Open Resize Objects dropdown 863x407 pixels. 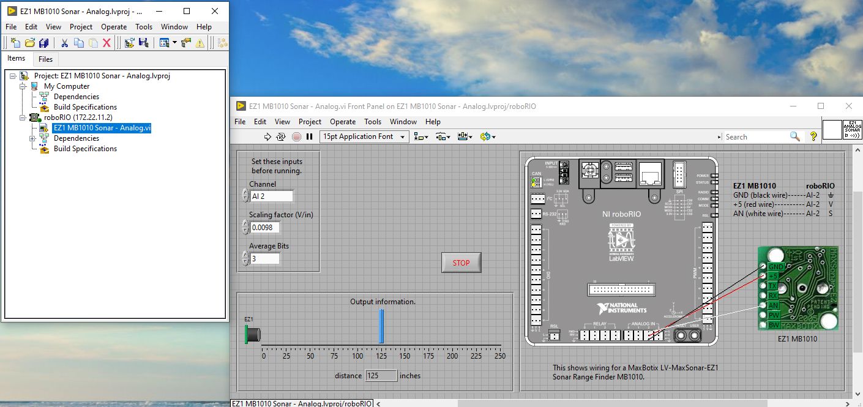[x=465, y=136]
